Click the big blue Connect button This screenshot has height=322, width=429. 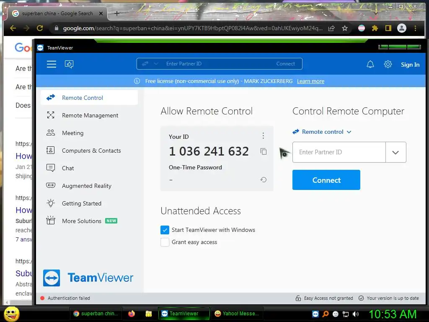326,180
